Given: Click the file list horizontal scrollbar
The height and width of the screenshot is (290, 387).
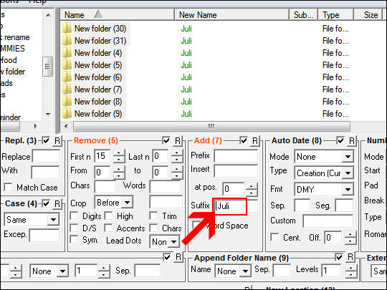Looking at the screenshot, I should pos(211,126).
